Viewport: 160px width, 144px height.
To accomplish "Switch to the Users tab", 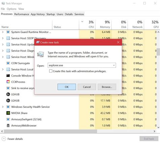I will (x=60, y=14).
